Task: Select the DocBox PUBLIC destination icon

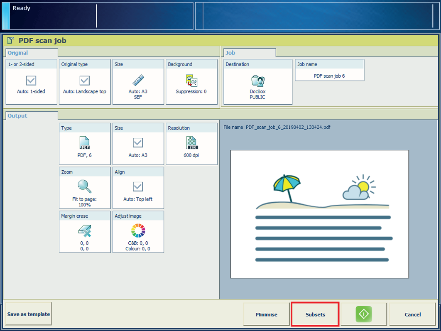Action: tap(257, 81)
